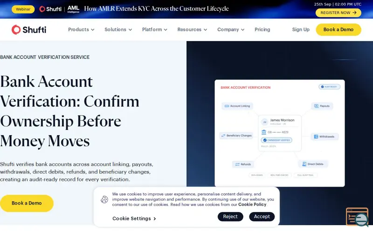Screen dimensions: 373x233
Task: Expand the Resources dropdown menu
Action: click(192, 29)
